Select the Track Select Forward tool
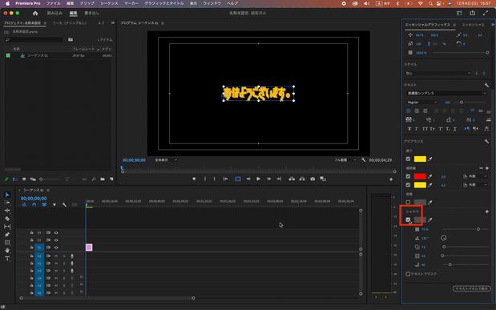This screenshot has height=310, width=496. (x=7, y=203)
